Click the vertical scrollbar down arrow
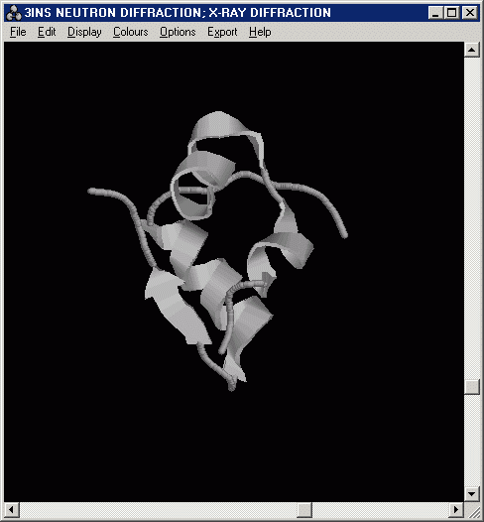This screenshot has width=484, height=522. [472, 494]
